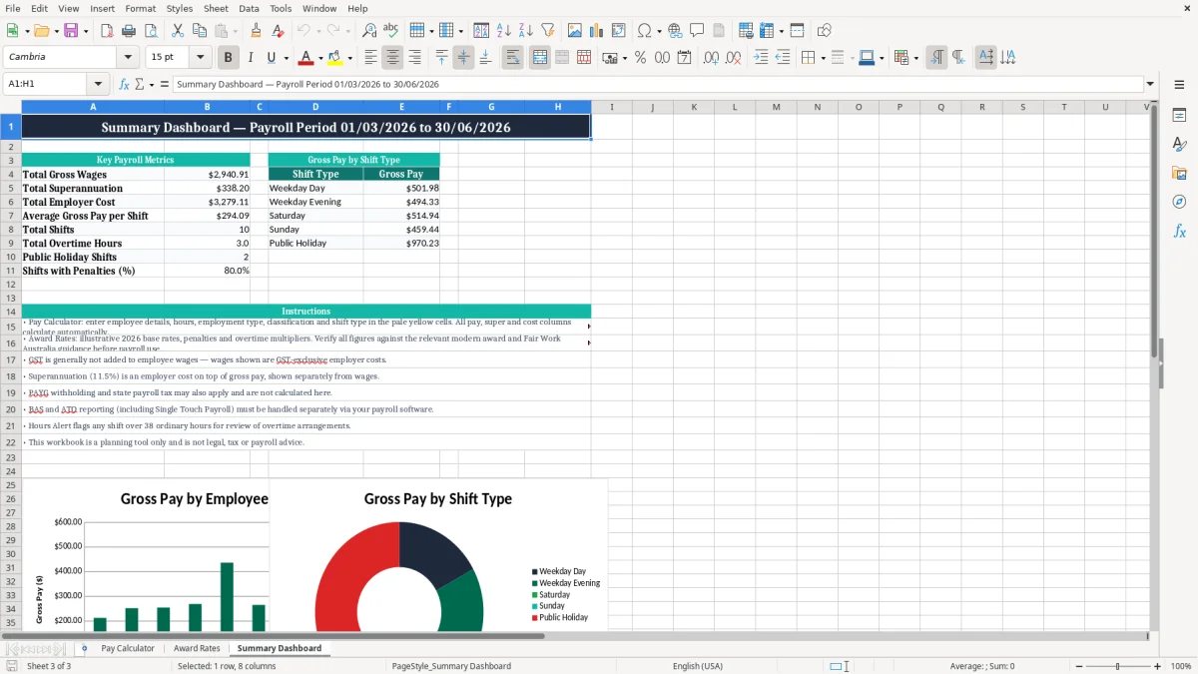Toggle Align Right
The height and width of the screenshot is (674, 1198).
(414, 58)
